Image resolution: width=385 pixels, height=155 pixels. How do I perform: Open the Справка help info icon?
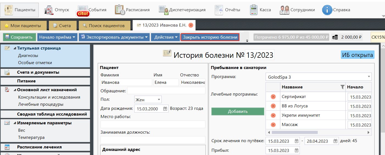click(x=327, y=10)
